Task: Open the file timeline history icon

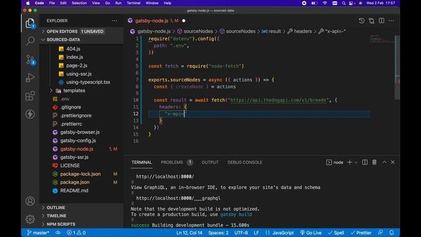Action: [x=362, y=20]
